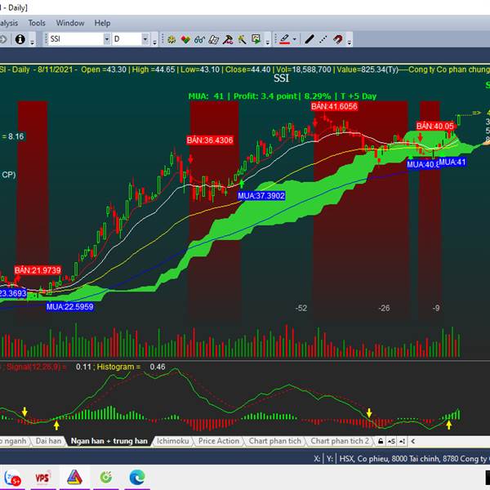
Task: Open the VPS app from taskbar
Action: [43, 478]
